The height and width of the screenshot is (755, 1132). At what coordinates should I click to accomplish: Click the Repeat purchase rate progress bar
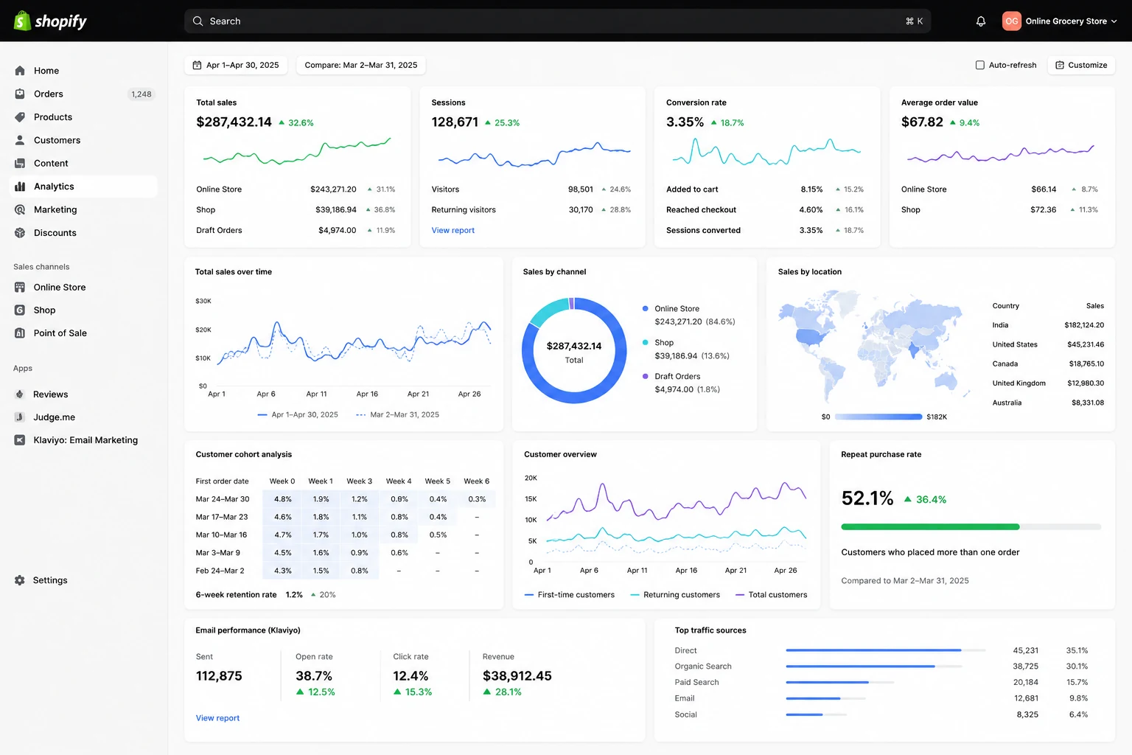point(971,527)
